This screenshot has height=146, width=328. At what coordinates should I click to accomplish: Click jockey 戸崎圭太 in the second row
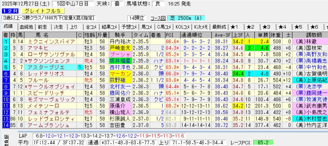[120, 48]
